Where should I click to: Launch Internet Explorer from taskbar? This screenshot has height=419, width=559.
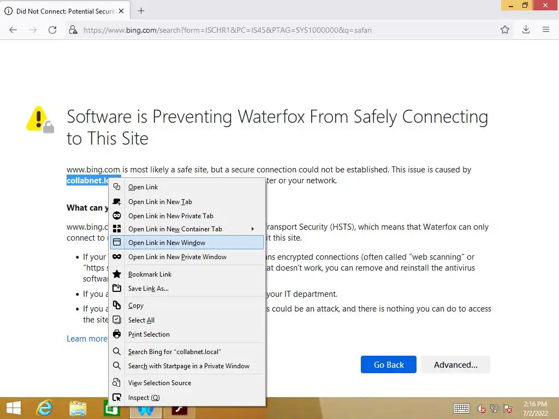click(45, 408)
